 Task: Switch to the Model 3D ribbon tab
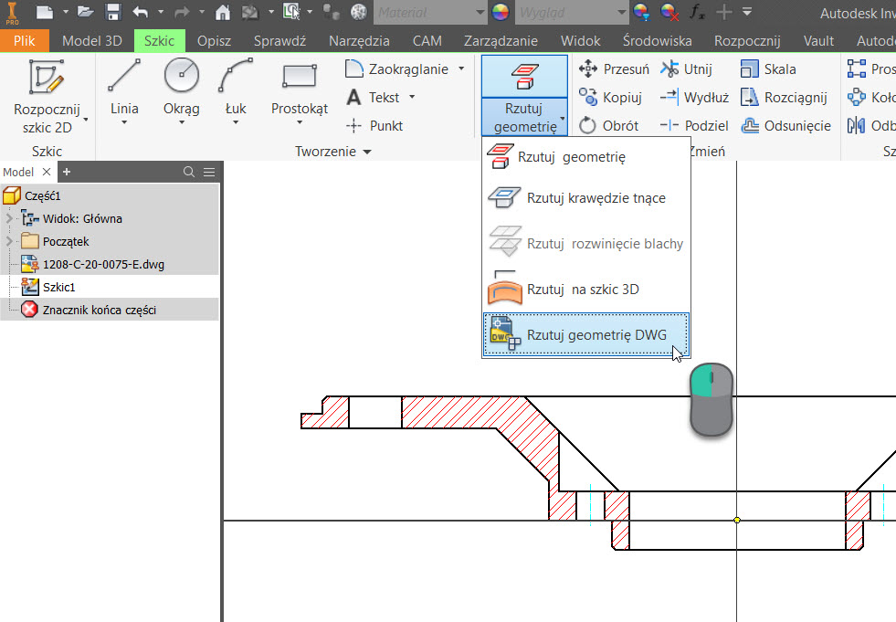(x=91, y=41)
